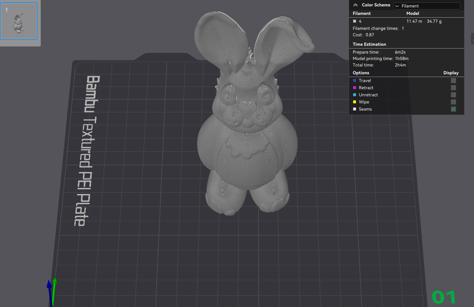Open the Color Scheme dropdown showing Filament
The height and width of the screenshot is (307, 474).
tap(427, 6)
